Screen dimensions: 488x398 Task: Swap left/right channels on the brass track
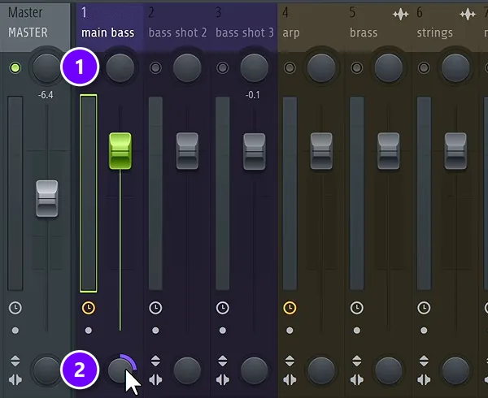(357, 379)
